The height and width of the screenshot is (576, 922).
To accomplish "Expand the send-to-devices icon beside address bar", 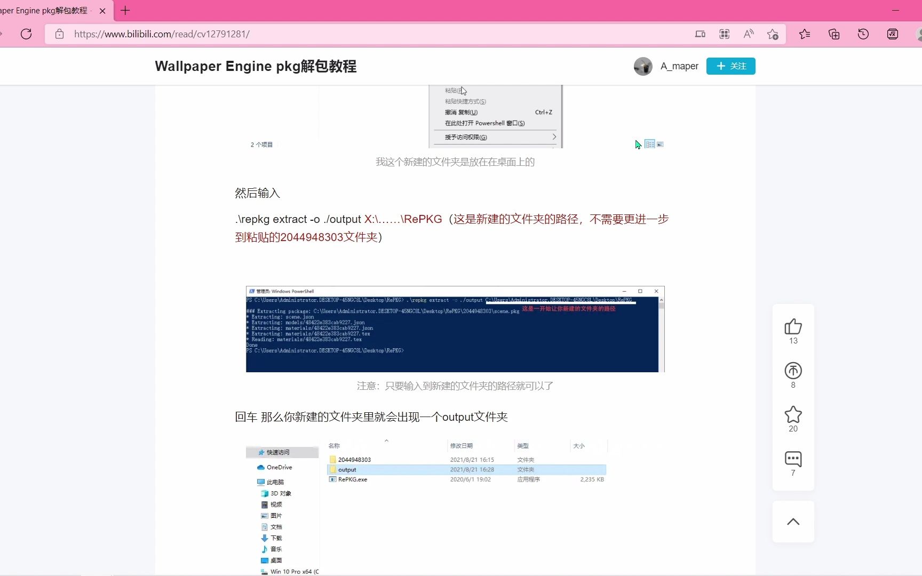I will (700, 34).
